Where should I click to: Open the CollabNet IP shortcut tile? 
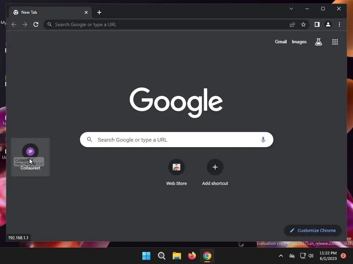point(30,157)
